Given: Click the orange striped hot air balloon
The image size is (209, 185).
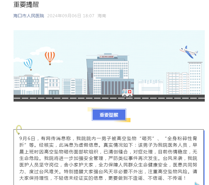Looking at the screenshot, I should tap(50, 57).
